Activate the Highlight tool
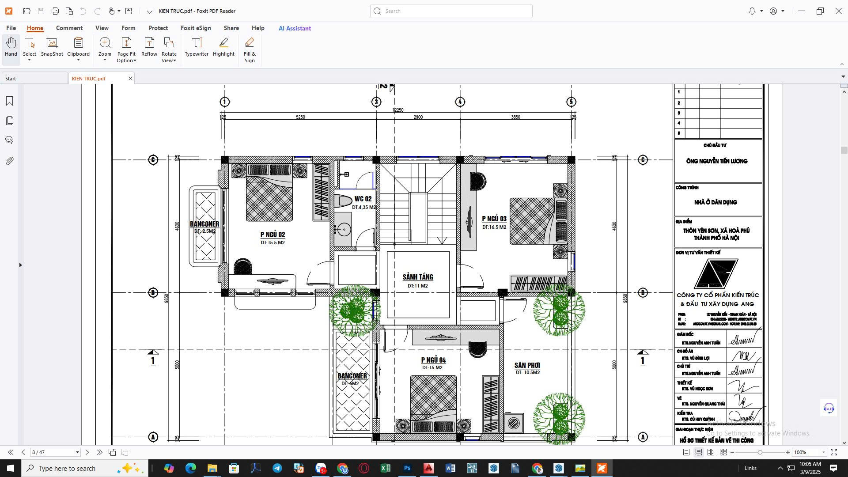The height and width of the screenshot is (477, 848). [x=223, y=47]
